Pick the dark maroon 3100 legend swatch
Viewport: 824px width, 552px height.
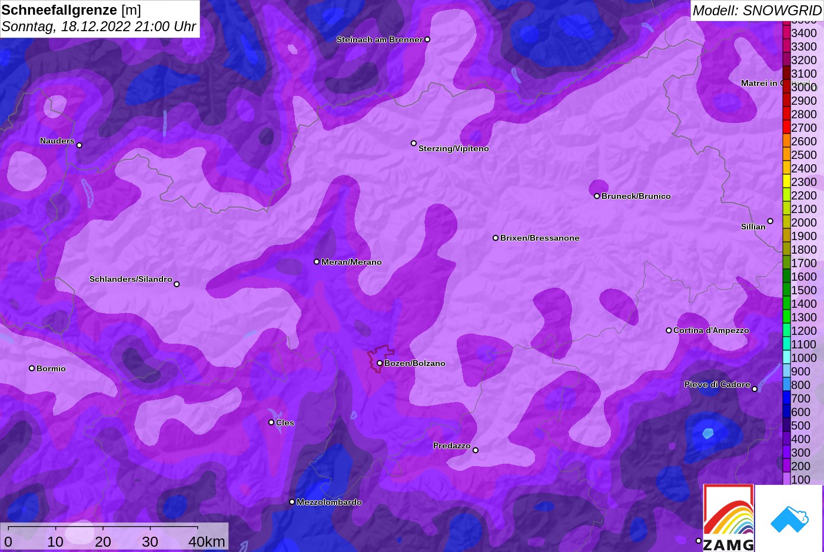coord(786,73)
